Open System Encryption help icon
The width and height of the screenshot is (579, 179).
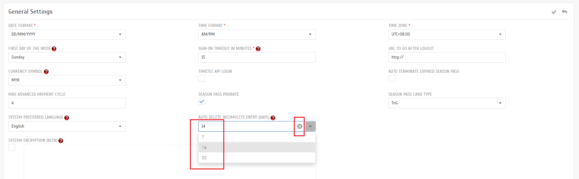[x=61, y=141]
